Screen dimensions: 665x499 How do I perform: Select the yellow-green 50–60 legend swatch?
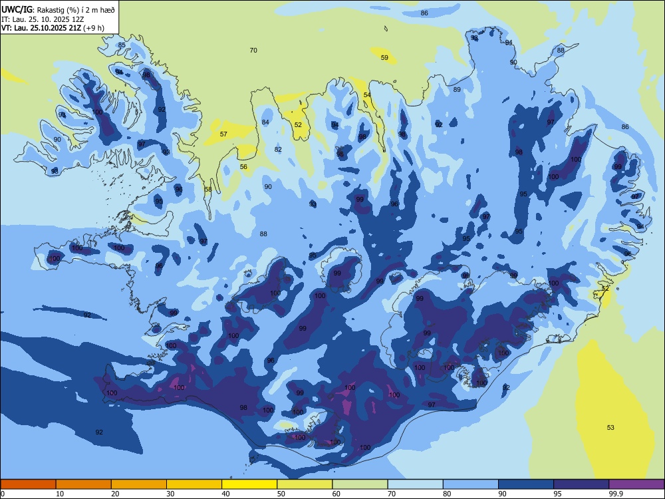point(305,484)
